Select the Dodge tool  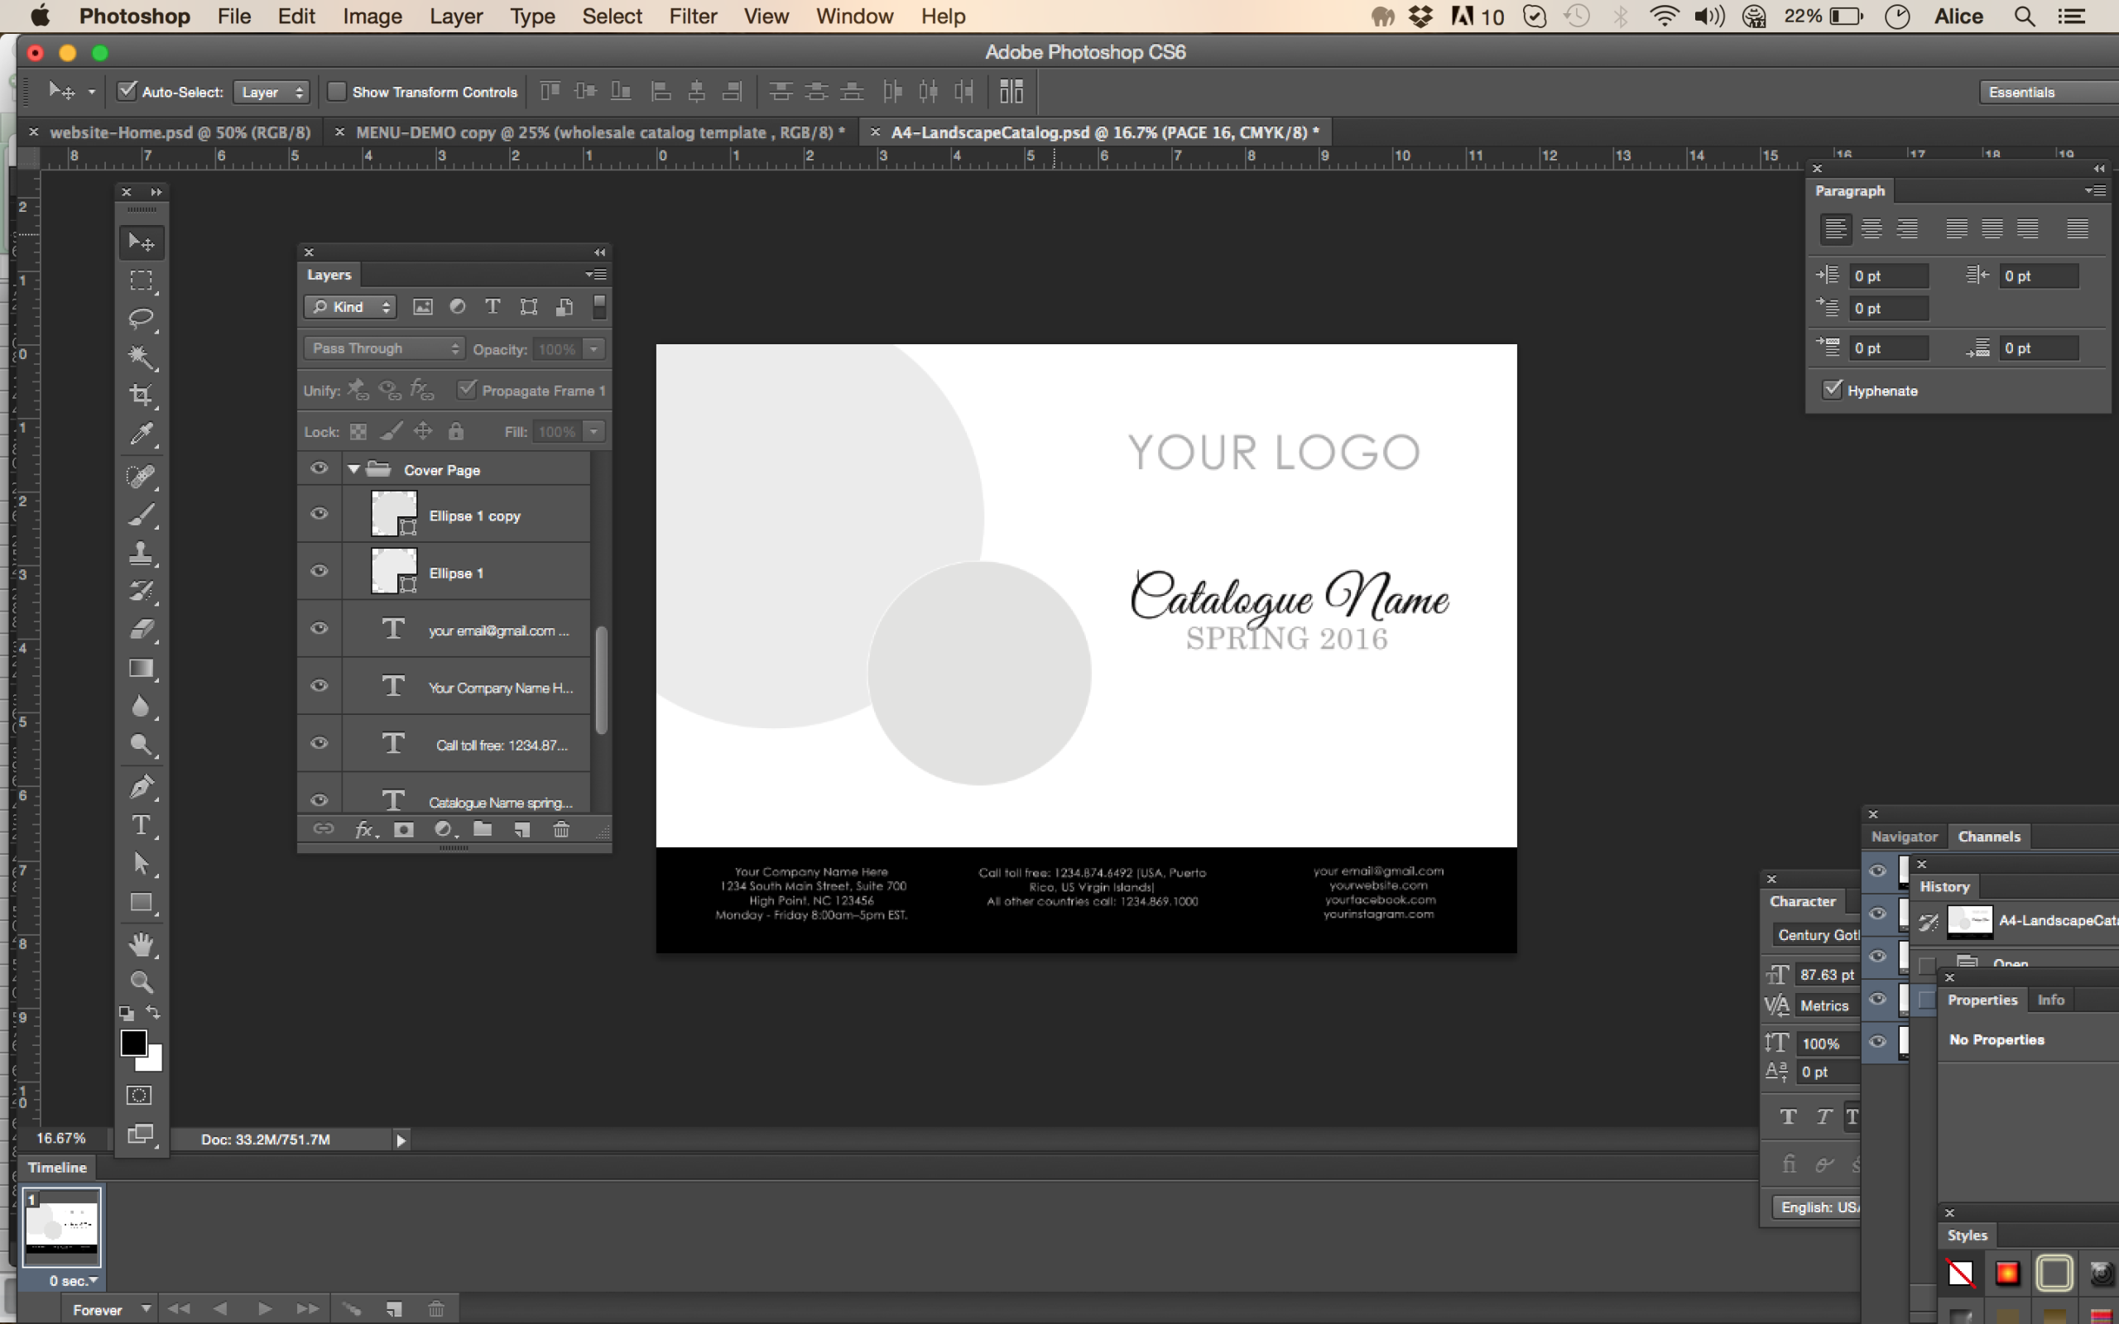(141, 744)
